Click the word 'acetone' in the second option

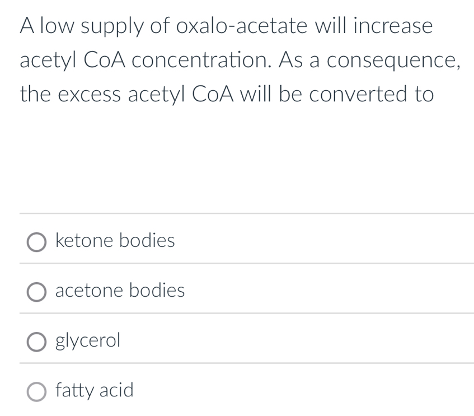(x=90, y=291)
